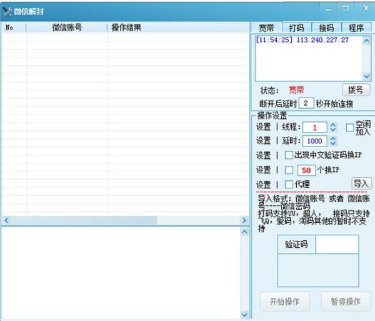Click the bottom log pane scroll-down arrow
Image resolution: width=375 pixels, height=321 pixels.
click(244, 314)
